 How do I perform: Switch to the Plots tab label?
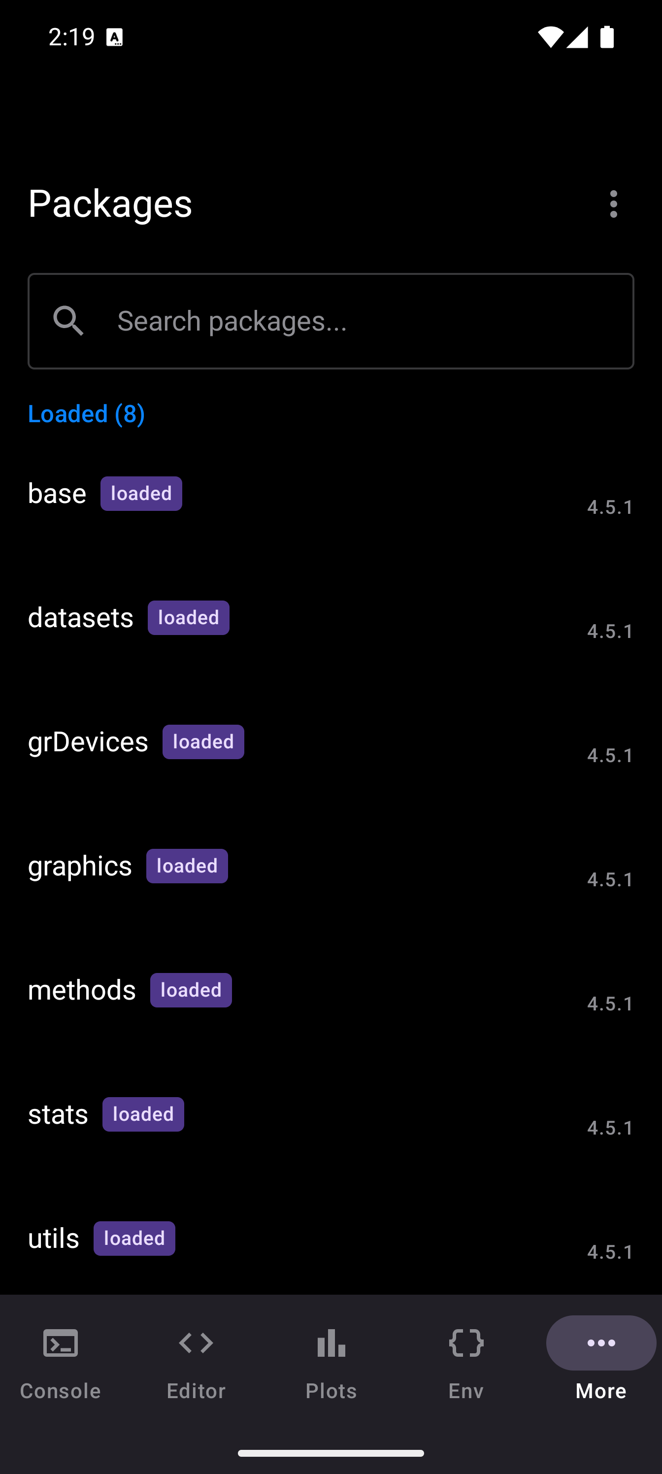coord(331,1391)
